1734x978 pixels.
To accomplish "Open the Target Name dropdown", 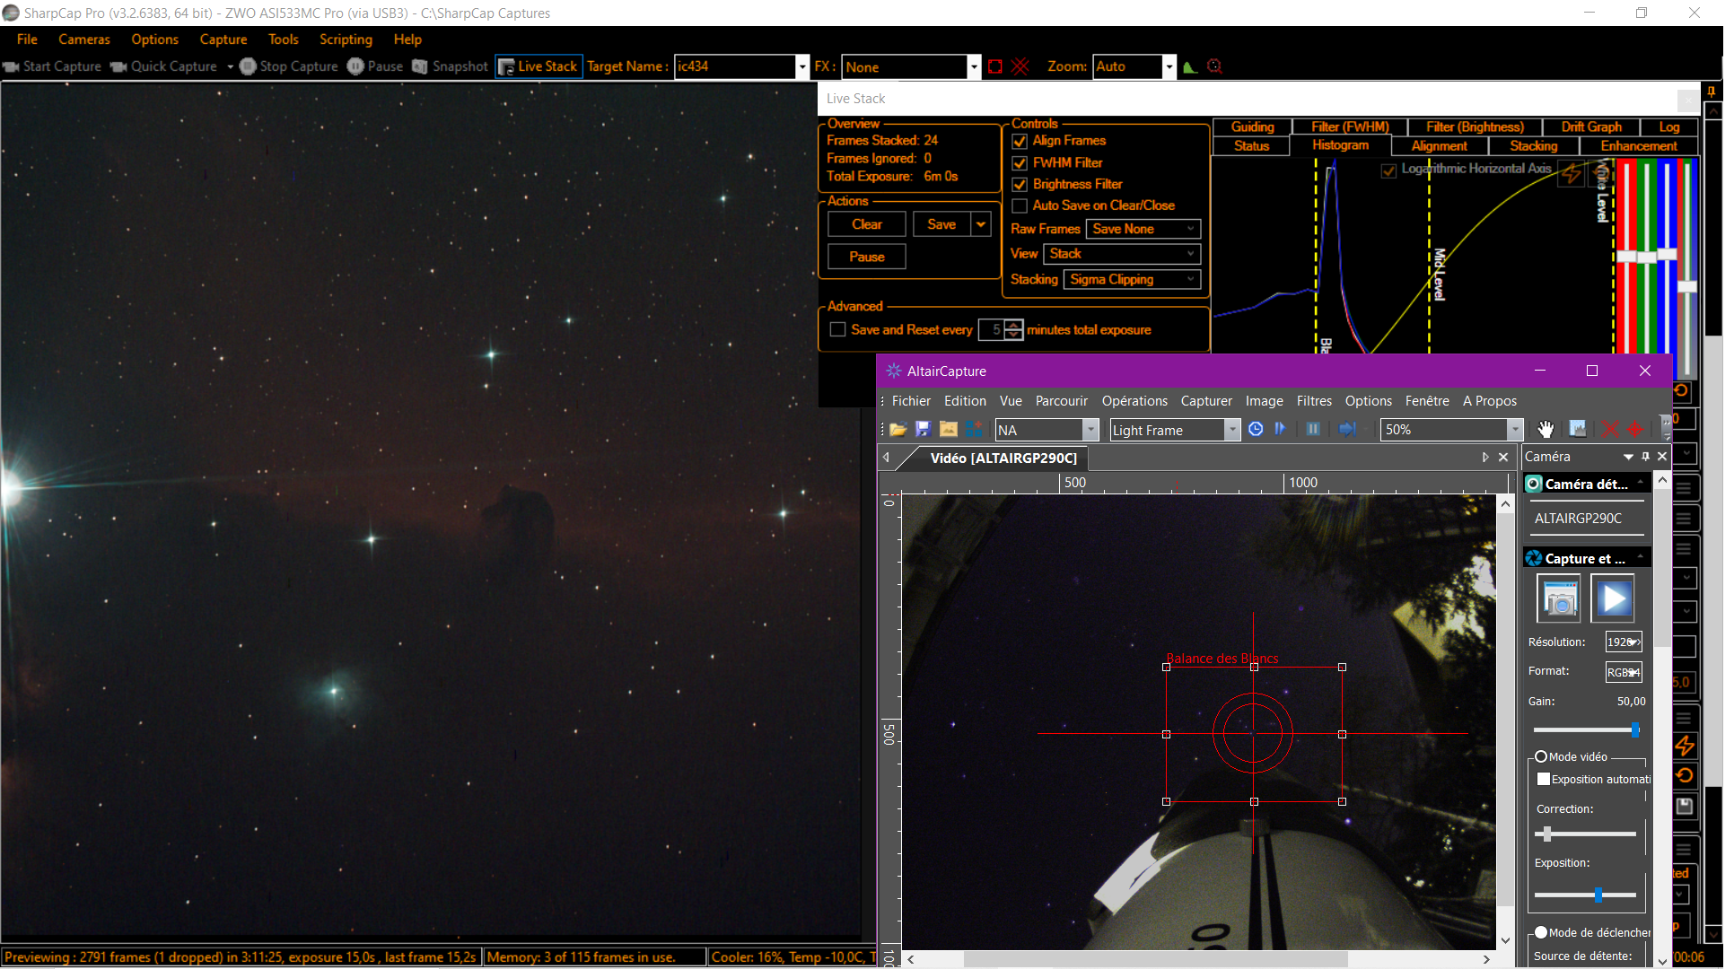I will pos(802,67).
